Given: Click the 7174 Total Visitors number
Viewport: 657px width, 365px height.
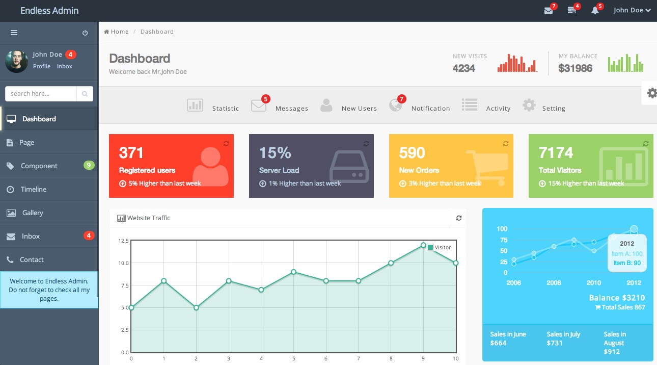Looking at the screenshot, I should coord(556,152).
